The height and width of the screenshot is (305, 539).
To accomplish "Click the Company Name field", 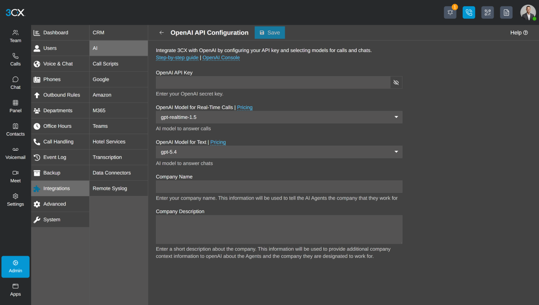I will tap(279, 187).
